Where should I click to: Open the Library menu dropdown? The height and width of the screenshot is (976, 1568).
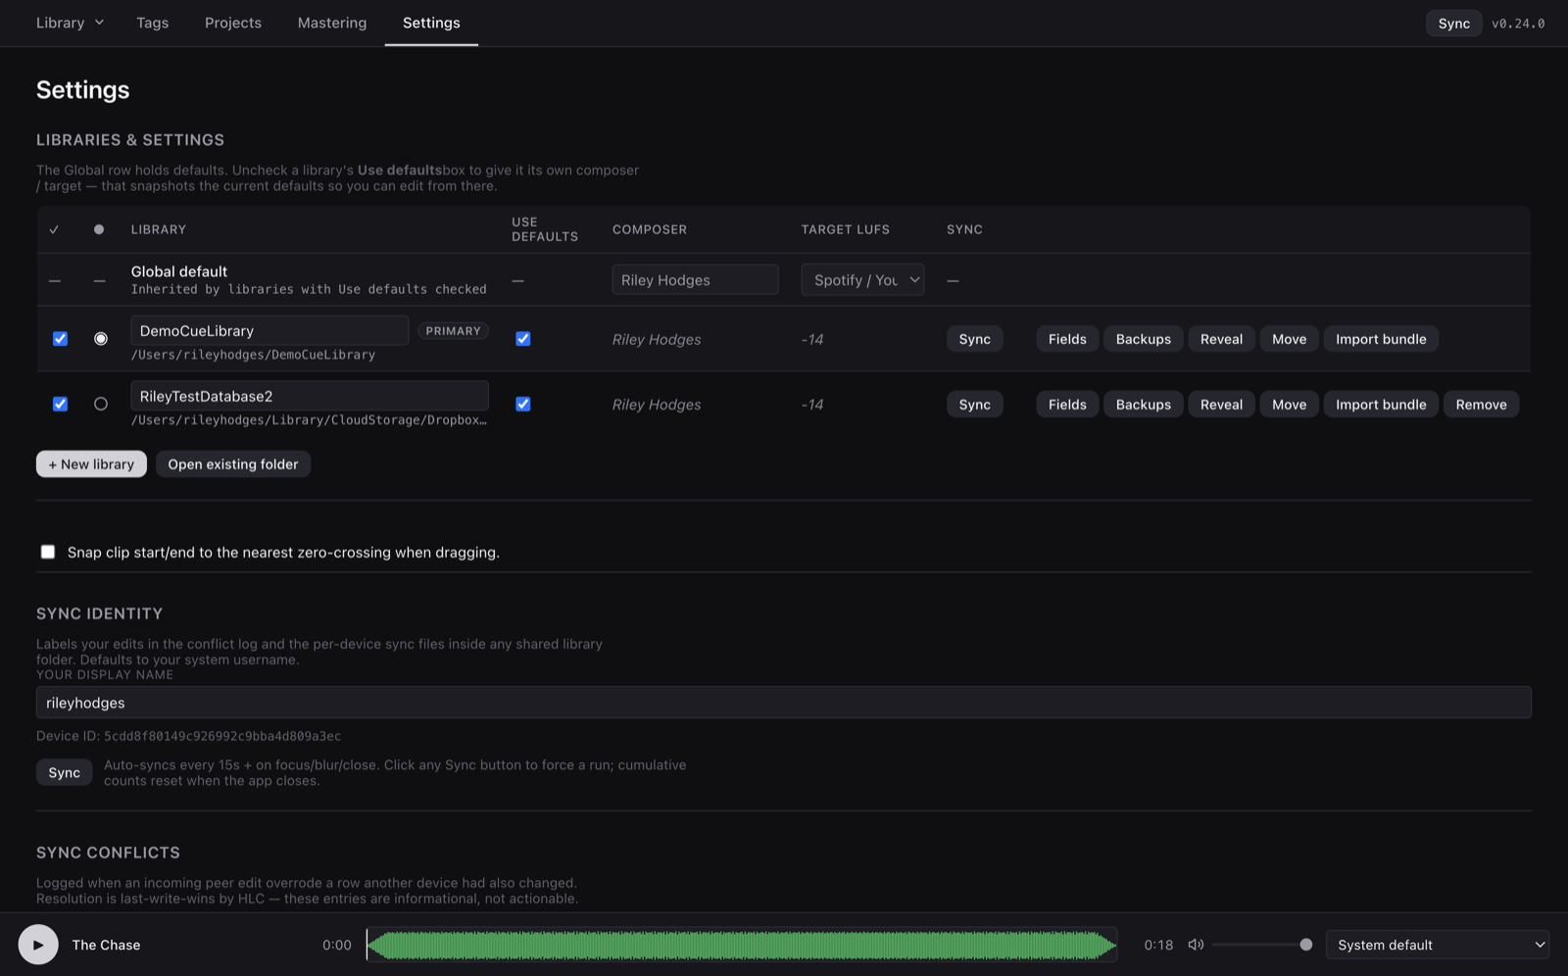click(70, 23)
